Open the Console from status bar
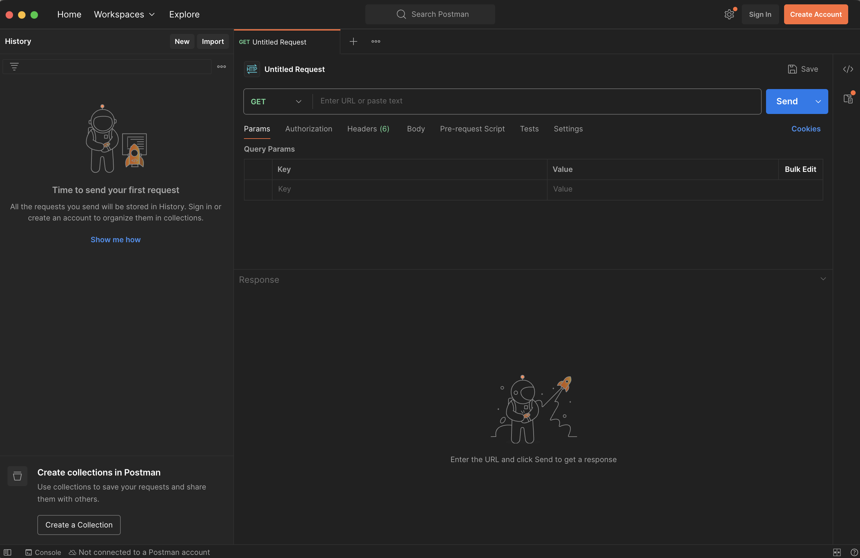This screenshot has width=860, height=558. pos(43,552)
